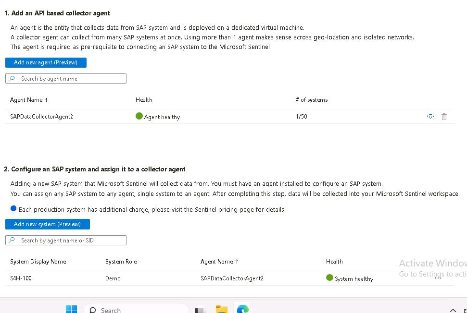The image size is (467, 313).
Task: Select the S4H-100 system row name
Action: pyautogui.click(x=21, y=278)
